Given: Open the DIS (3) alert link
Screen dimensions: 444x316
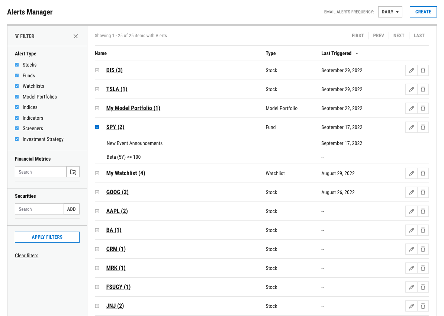Looking at the screenshot, I should click(115, 70).
